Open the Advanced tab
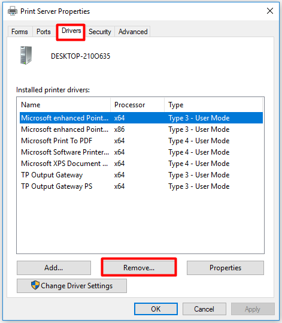This screenshot has width=282, height=323. point(133,32)
